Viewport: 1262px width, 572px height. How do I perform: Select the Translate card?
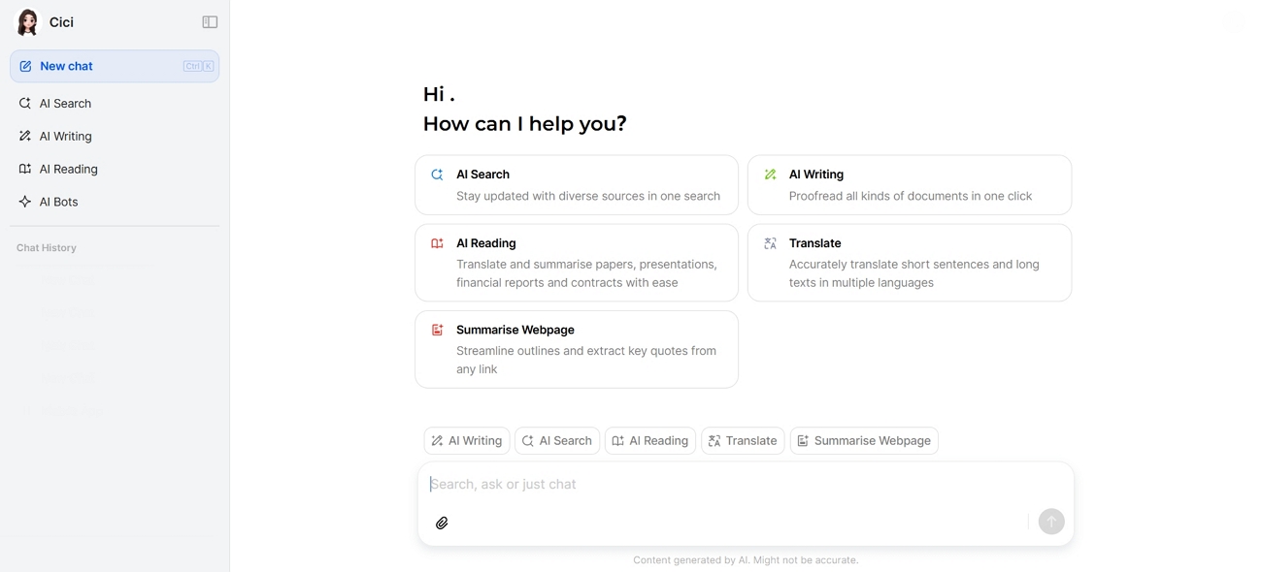coord(910,263)
